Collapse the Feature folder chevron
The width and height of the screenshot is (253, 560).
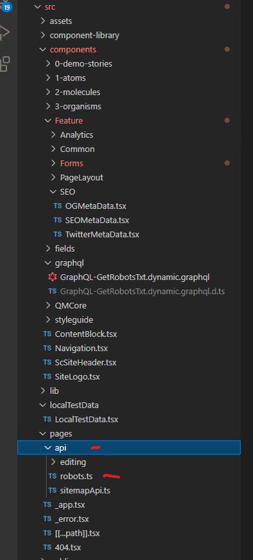click(48, 121)
